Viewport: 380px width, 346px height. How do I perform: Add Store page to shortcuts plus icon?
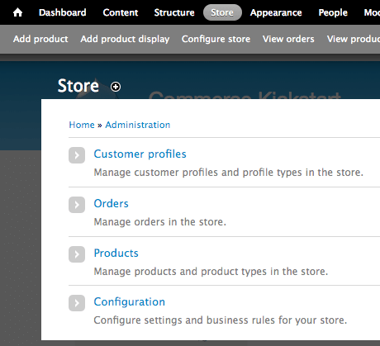[116, 87]
